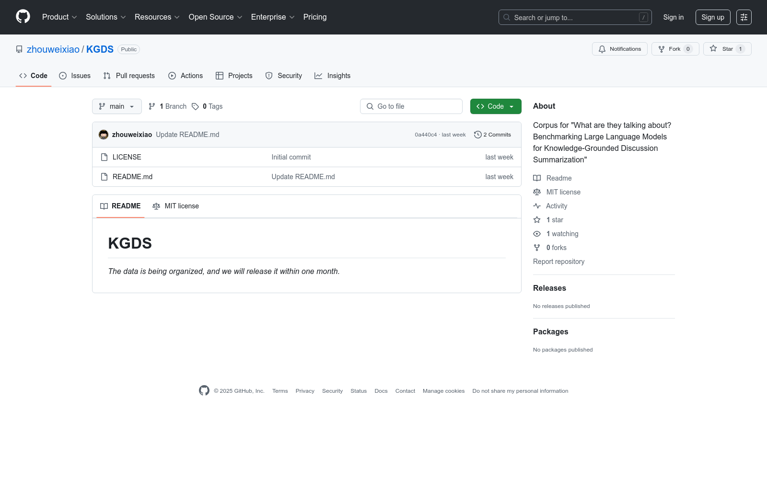Image resolution: width=767 pixels, height=479 pixels.
Task: Click the commit author name zhouweixiao
Action: pyautogui.click(x=132, y=135)
